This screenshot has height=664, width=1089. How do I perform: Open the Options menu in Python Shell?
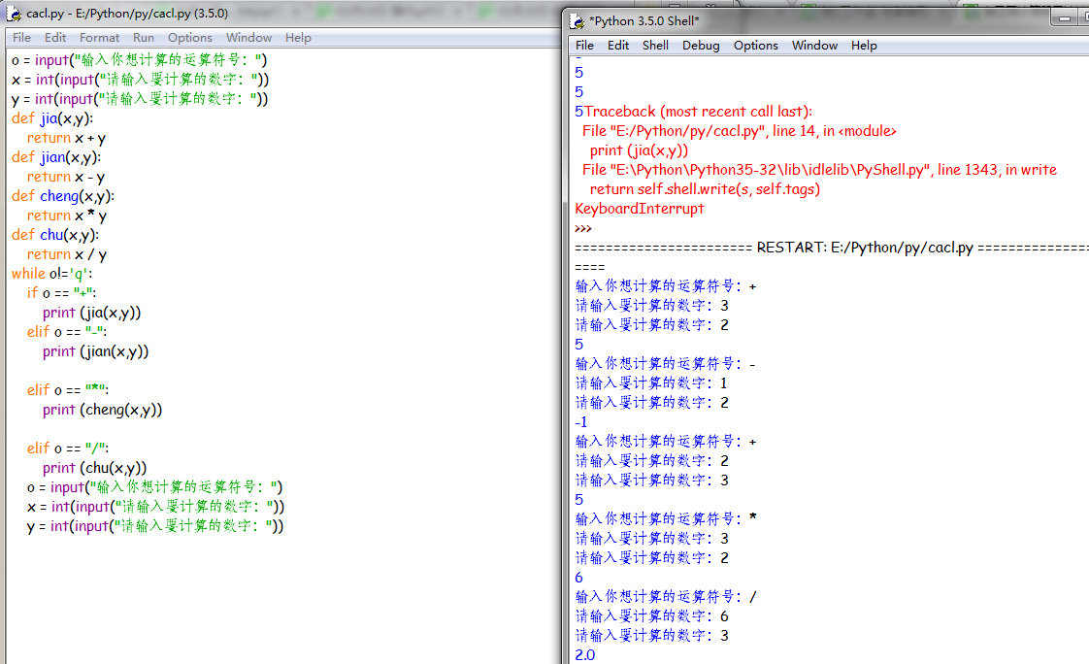755,46
